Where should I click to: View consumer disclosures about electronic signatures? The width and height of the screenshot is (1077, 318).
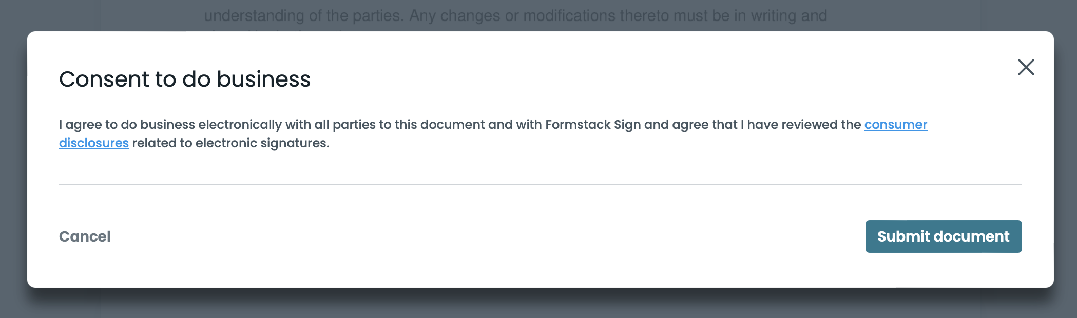[x=895, y=125]
